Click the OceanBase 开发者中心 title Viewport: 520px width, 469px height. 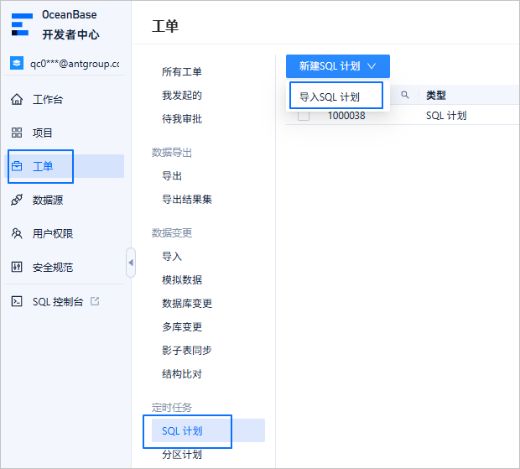[x=70, y=24]
